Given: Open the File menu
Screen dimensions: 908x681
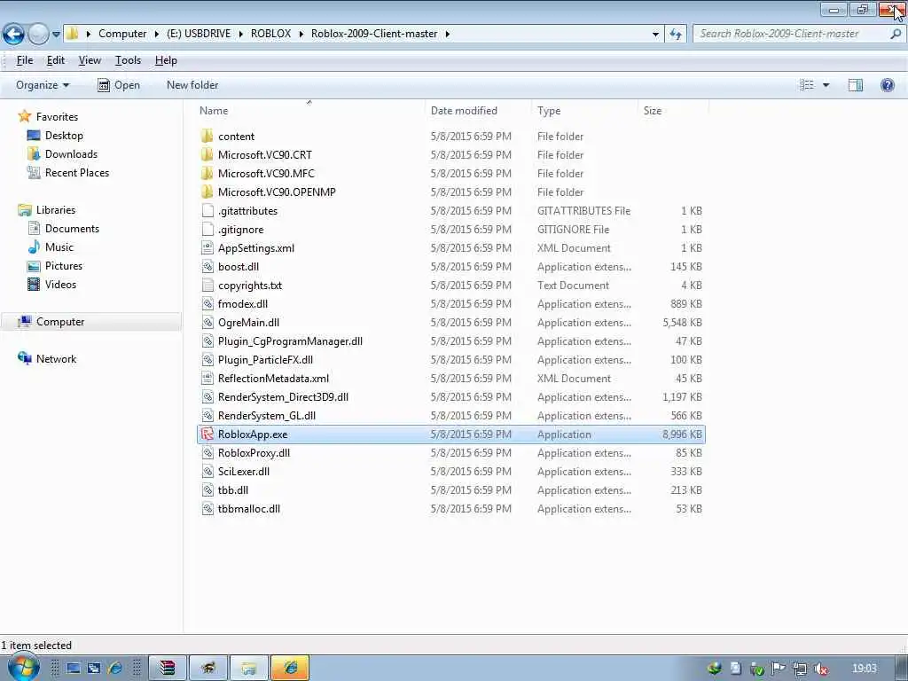Looking at the screenshot, I should (x=24, y=60).
